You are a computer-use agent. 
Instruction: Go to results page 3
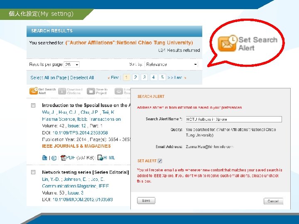pos(145,77)
